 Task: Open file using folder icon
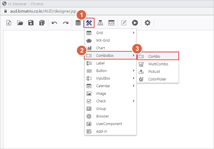20,23
